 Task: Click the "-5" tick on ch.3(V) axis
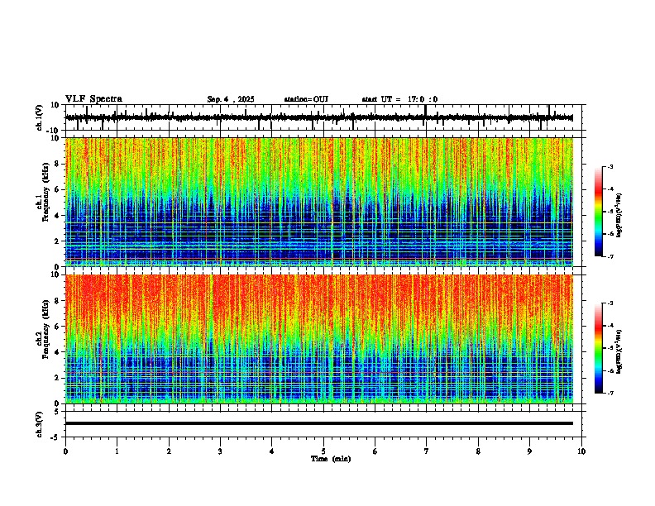point(55,437)
